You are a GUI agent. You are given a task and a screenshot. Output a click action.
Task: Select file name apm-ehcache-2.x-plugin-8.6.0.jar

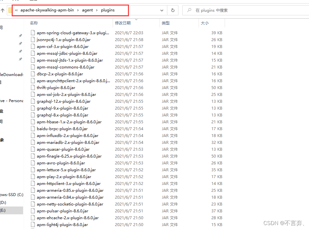tap(68, 218)
